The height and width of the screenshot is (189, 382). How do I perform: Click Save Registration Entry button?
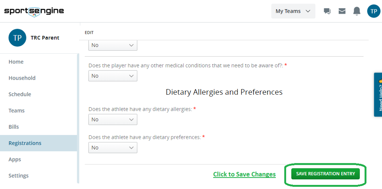(x=325, y=174)
